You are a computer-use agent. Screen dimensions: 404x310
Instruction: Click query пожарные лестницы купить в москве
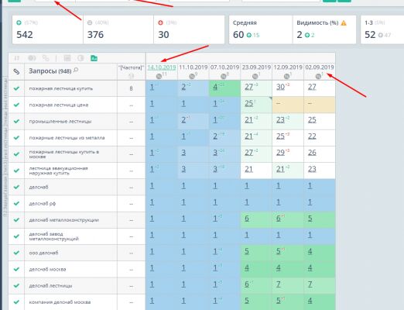pos(64,154)
